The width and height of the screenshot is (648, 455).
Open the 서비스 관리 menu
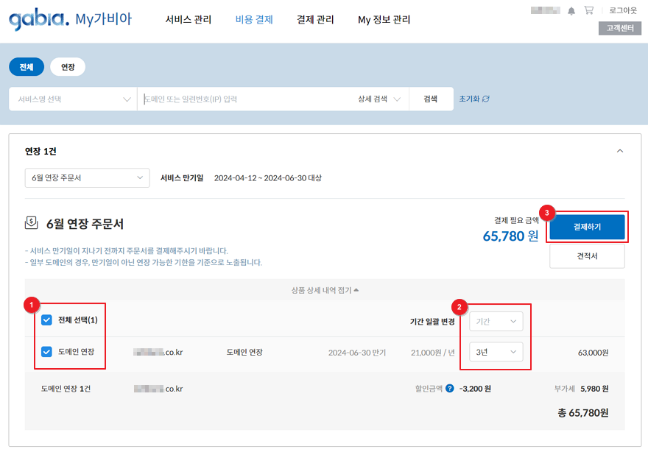pos(189,20)
